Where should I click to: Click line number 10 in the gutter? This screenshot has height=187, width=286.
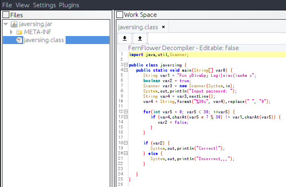[121, 101]
